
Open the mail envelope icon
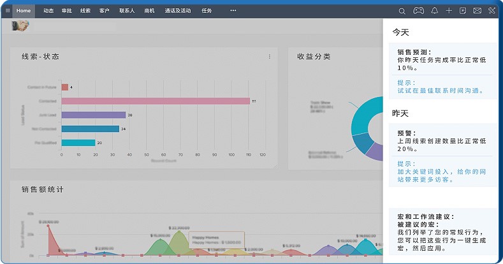click(x=477, y=11)
